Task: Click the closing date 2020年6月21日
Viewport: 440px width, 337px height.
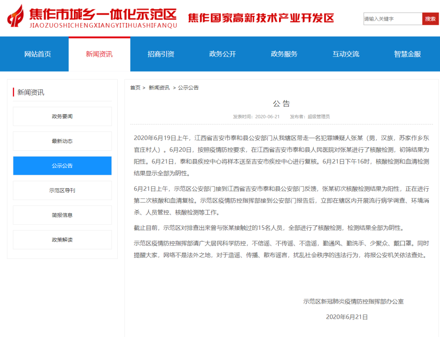Action: pos(347,317)
